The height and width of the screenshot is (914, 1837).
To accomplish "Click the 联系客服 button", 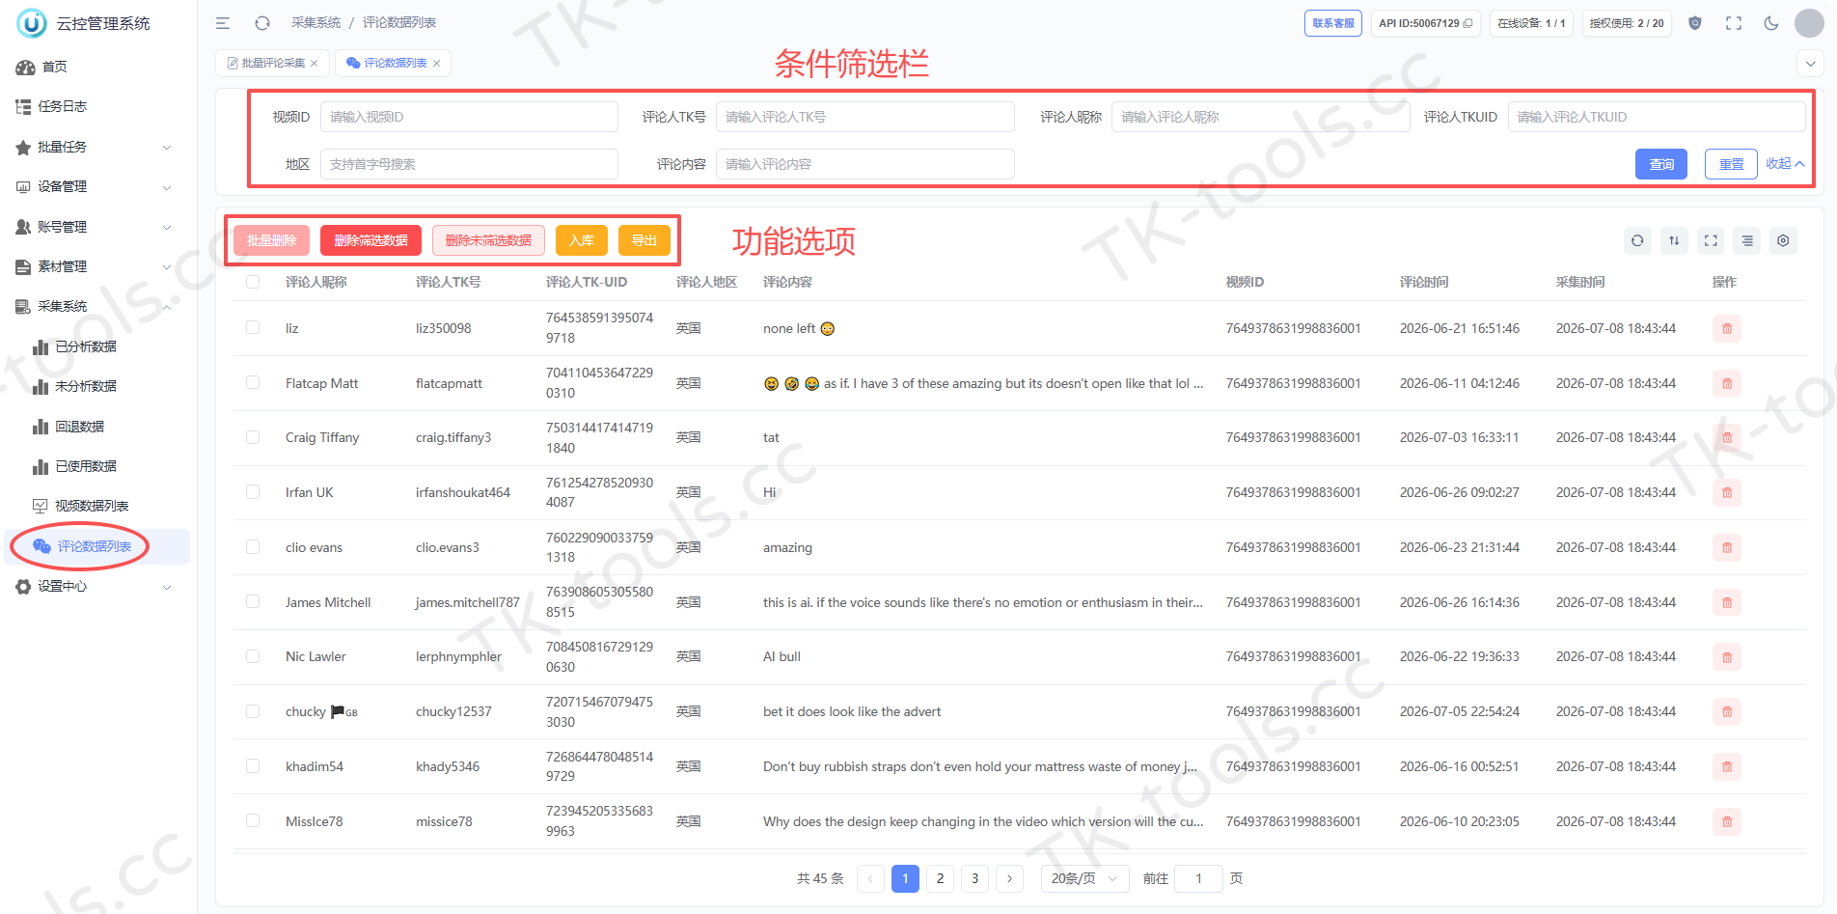I will [1333, 23].
